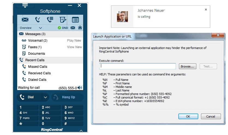Click the small envelope icon next to DND

73,28
